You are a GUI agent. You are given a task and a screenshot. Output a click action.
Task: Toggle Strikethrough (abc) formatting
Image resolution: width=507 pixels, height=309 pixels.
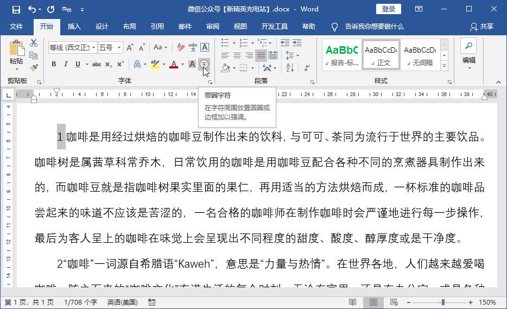click(x=97, y=64)
